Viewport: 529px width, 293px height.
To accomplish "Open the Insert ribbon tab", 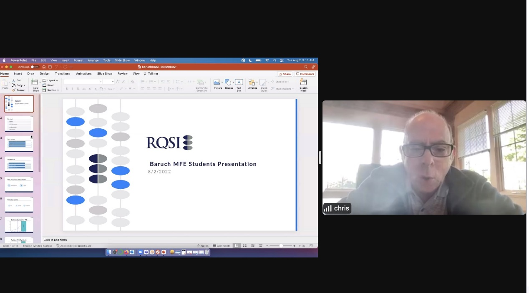I will click(x=18, y=74).
